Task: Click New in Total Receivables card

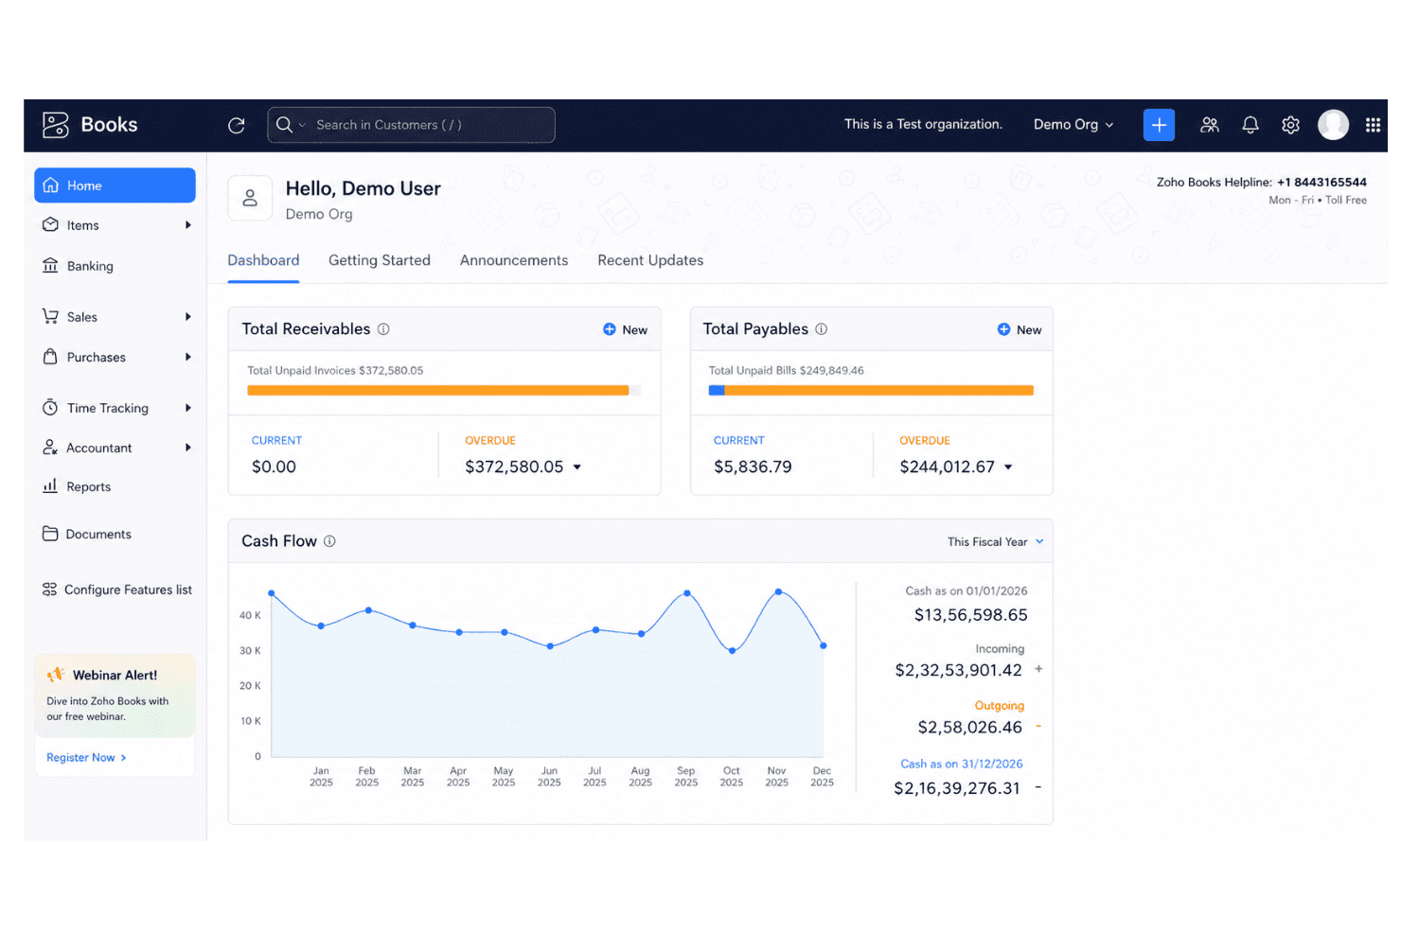Action: click(626, 329)
